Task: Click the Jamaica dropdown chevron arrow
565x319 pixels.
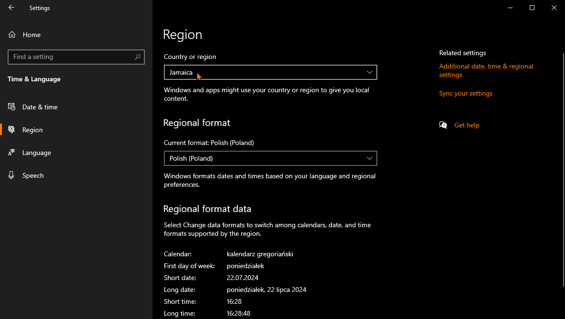Action: (370, 72)
